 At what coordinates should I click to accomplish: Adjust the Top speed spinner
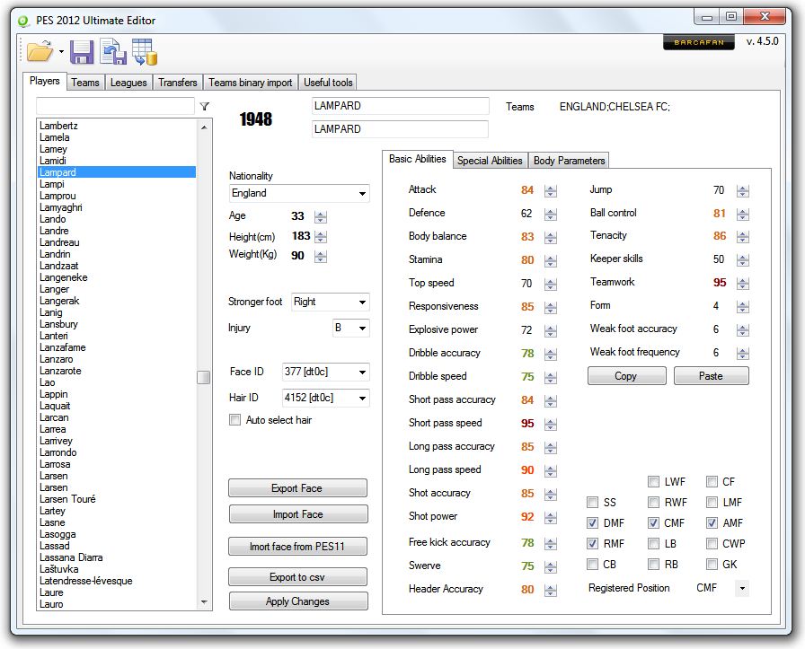[x=551, y=284]
